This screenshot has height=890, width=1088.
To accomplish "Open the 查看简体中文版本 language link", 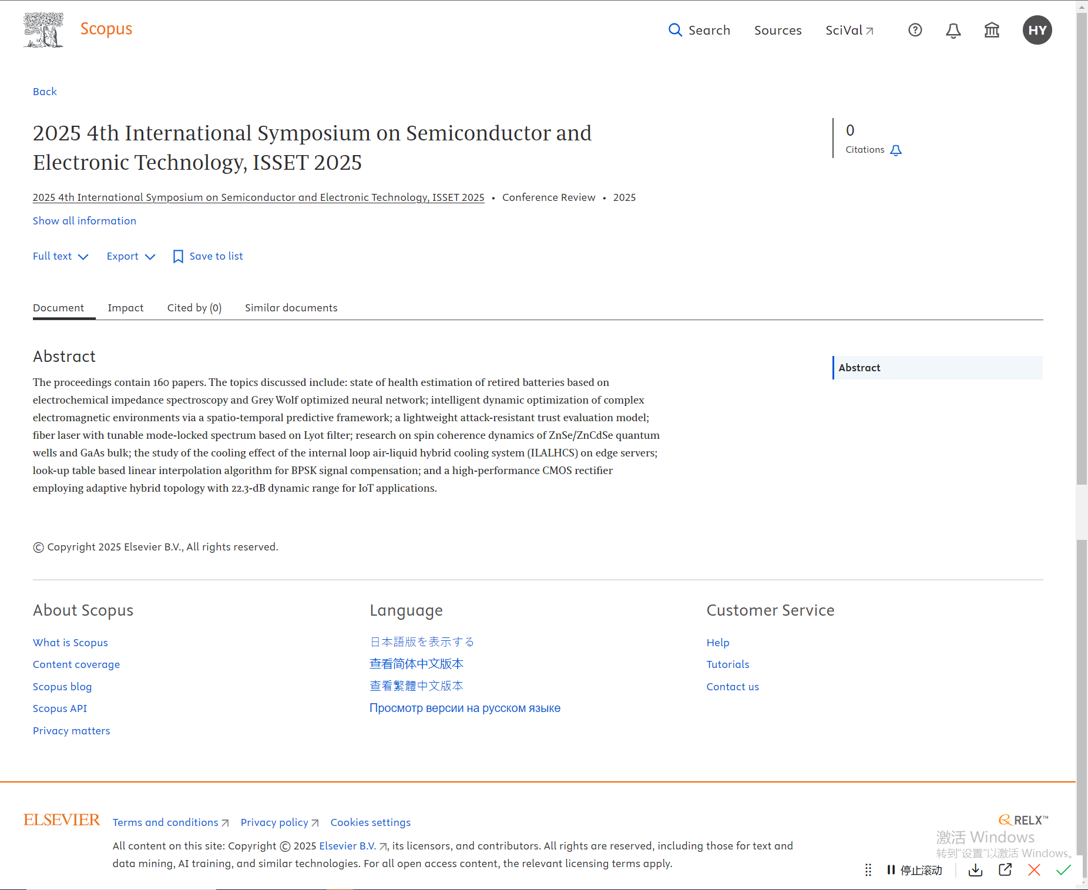I will [x=416, y=663].
